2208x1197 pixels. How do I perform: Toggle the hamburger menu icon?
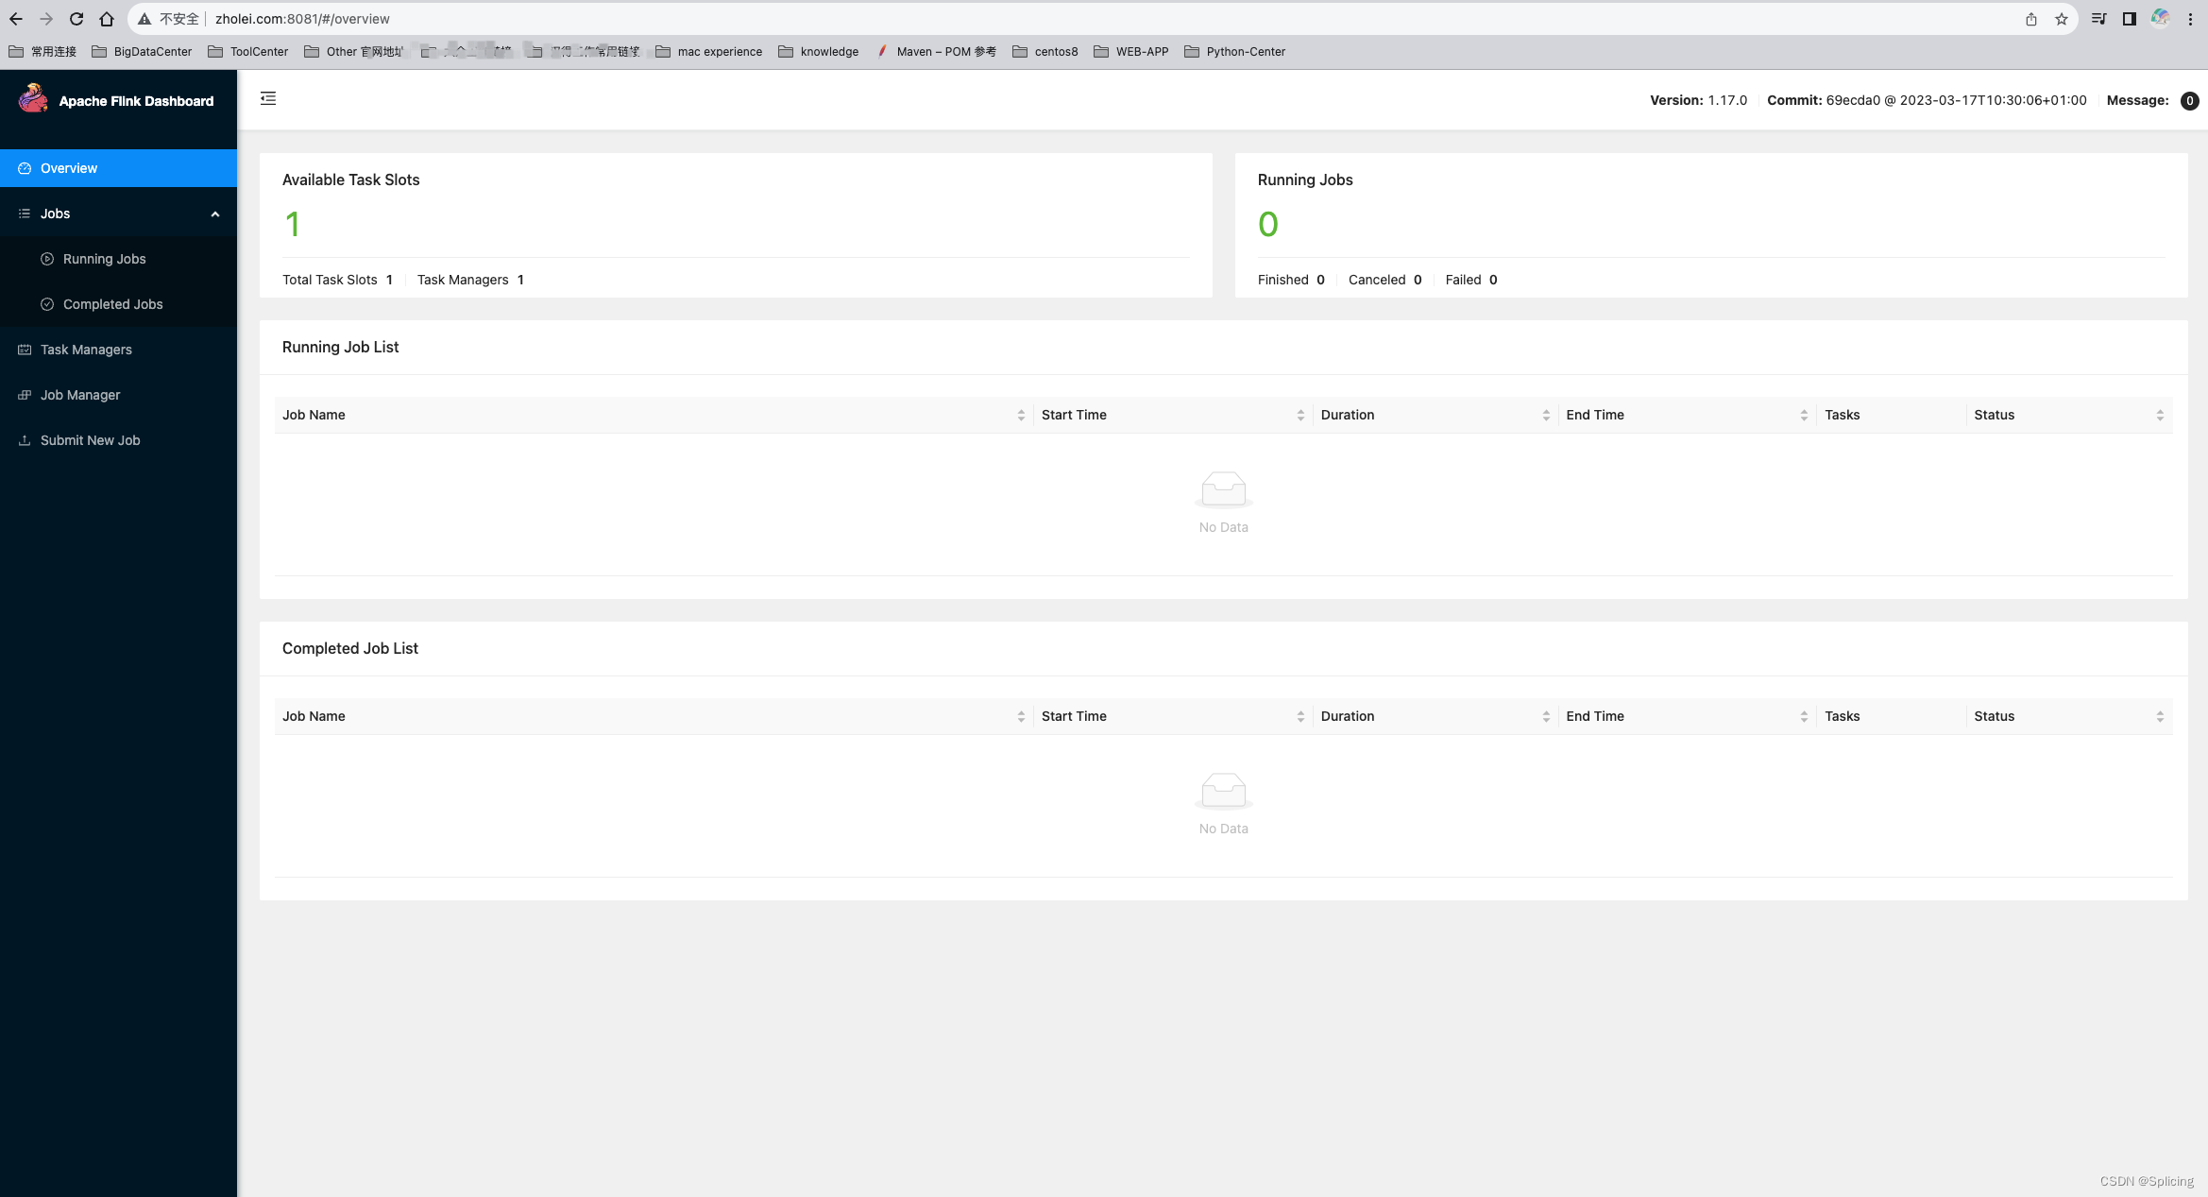tap(268, 97)
